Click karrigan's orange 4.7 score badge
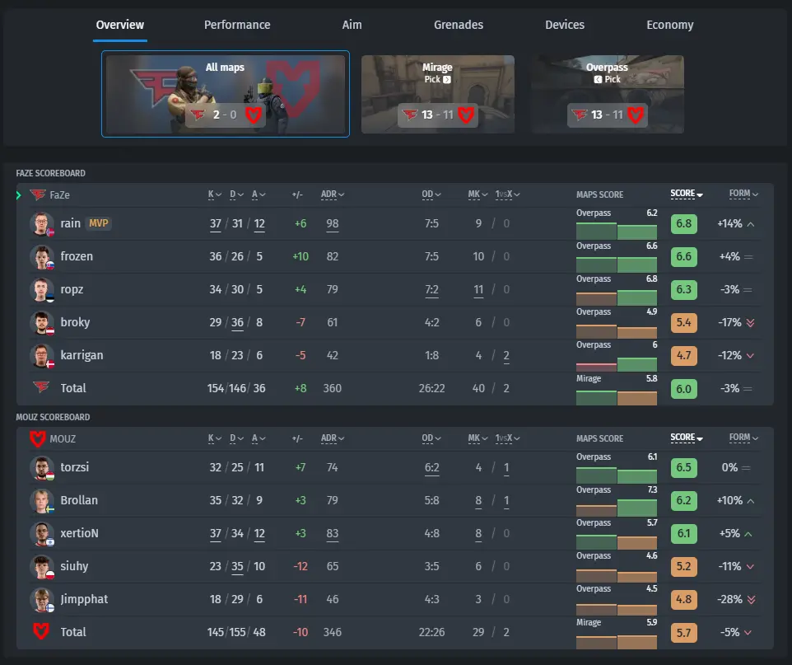792x665 pixels. tap(684, 355)
